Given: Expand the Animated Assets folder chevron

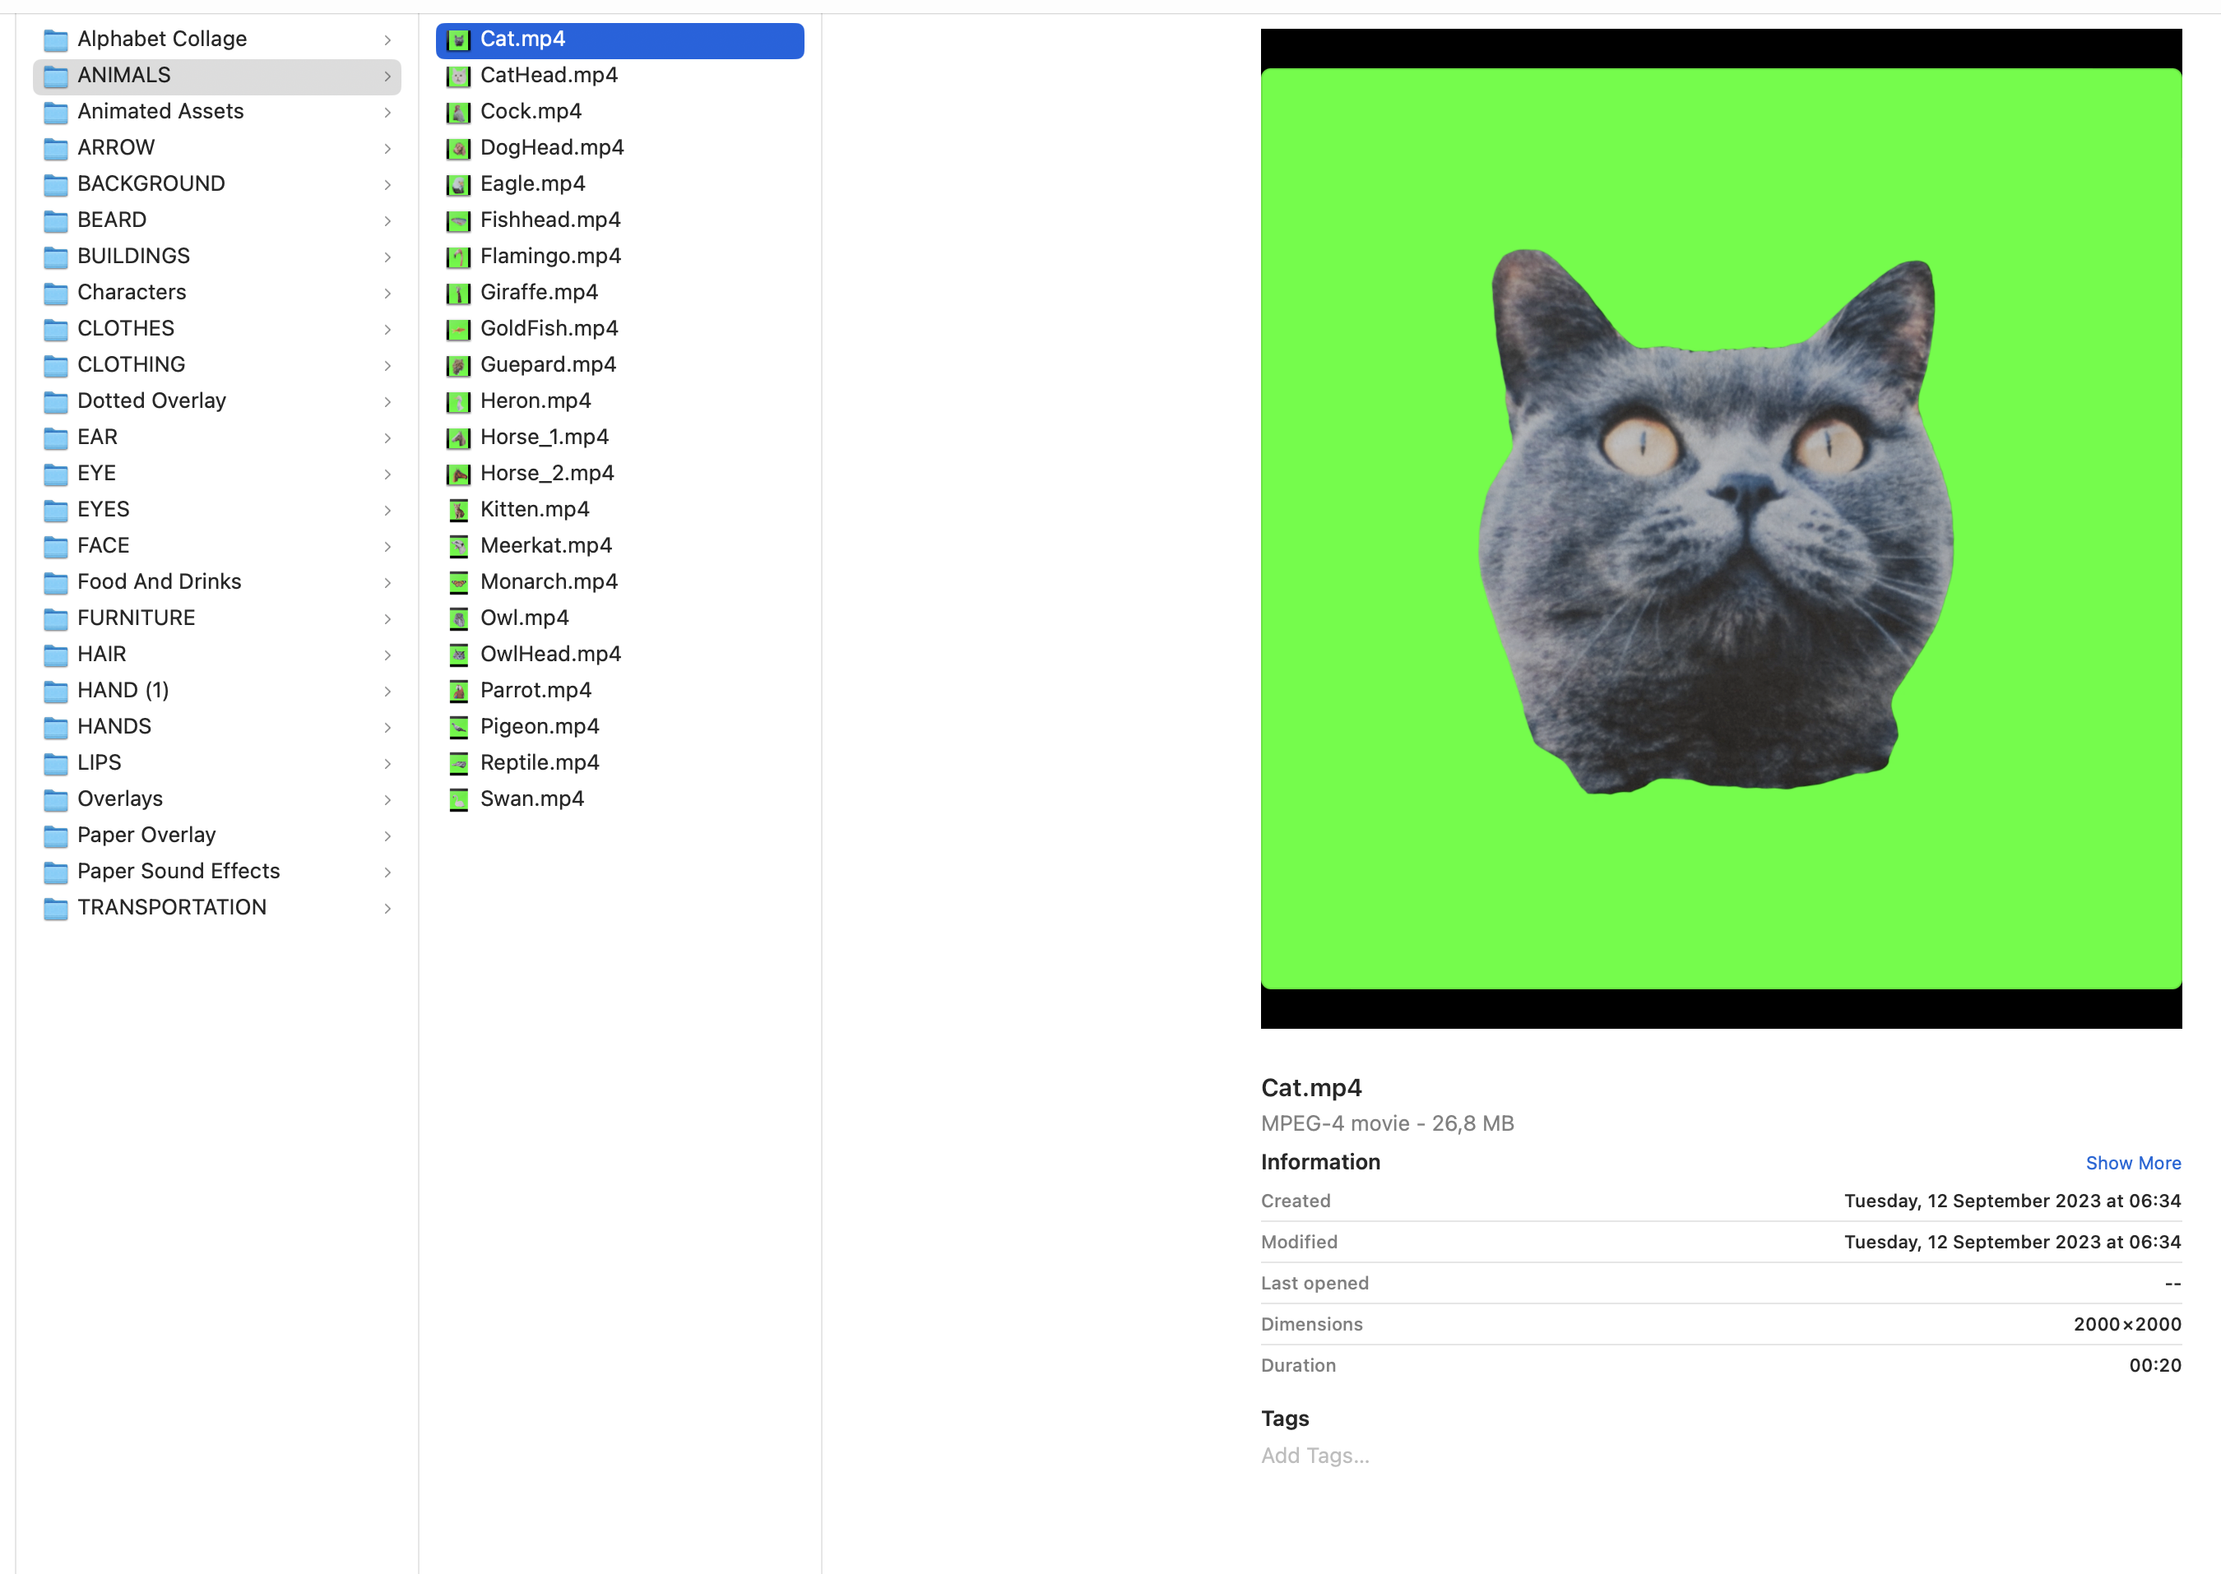Looking at the screenshot, I should pyautogui.click(x=387, y=113).
